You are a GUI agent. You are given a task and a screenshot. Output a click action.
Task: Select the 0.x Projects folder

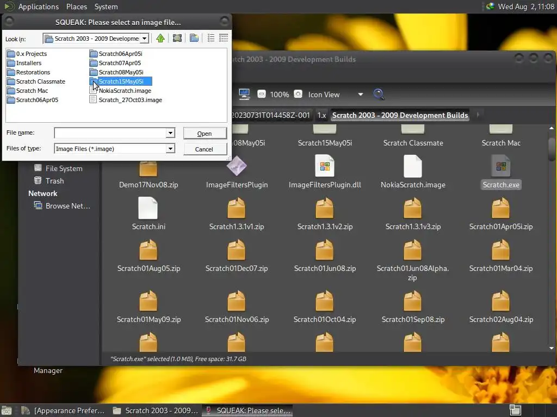27,54
